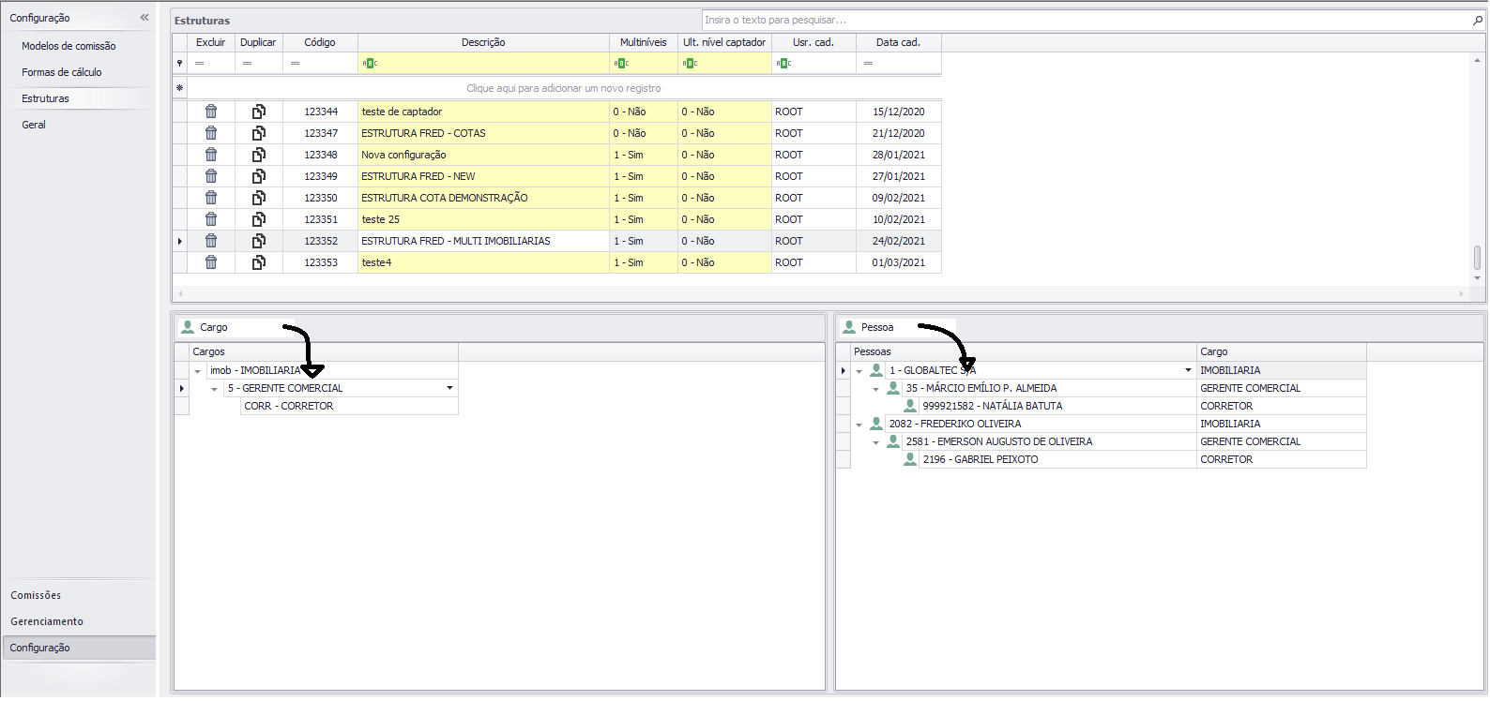Screen dimensions: 1490x701
Task: Collapse 5 - GERENTE COMERCIAL tree node
Action: [x=215, y=389]
